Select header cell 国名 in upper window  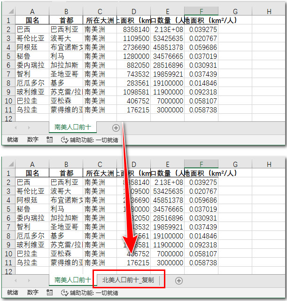tap(32, 20)
